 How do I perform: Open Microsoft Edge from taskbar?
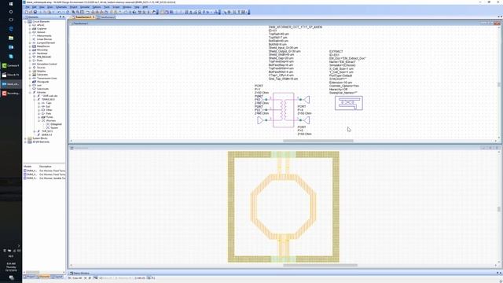pos(11,28)
